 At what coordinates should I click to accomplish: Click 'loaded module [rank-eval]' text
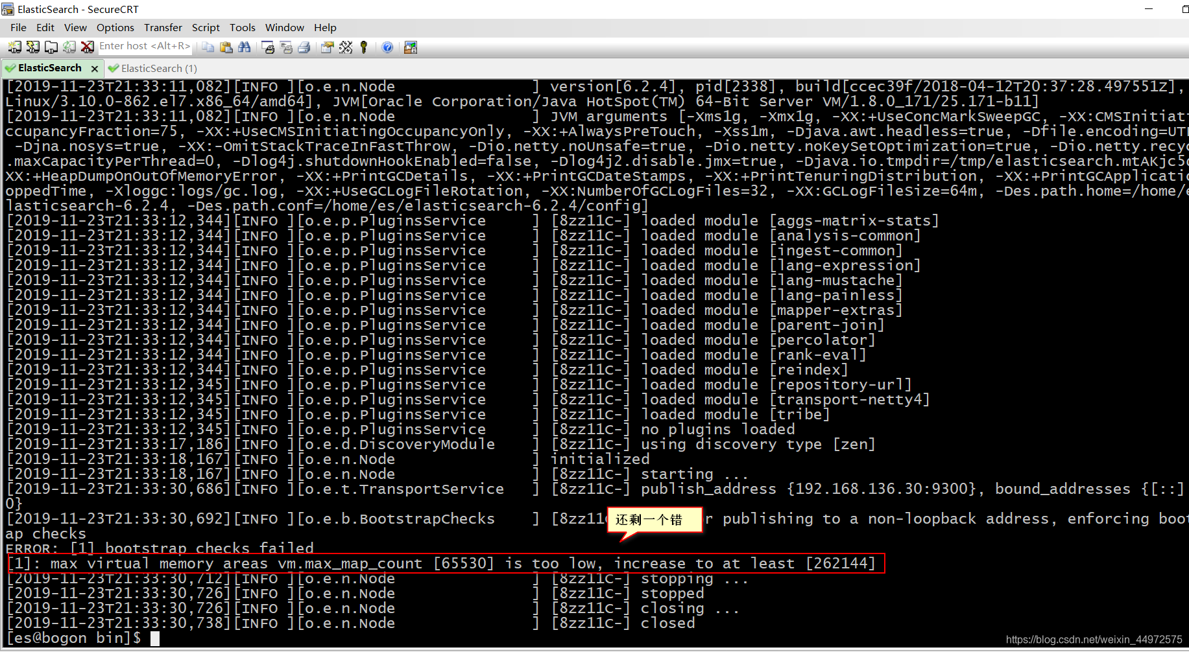[x=753, y=355]
